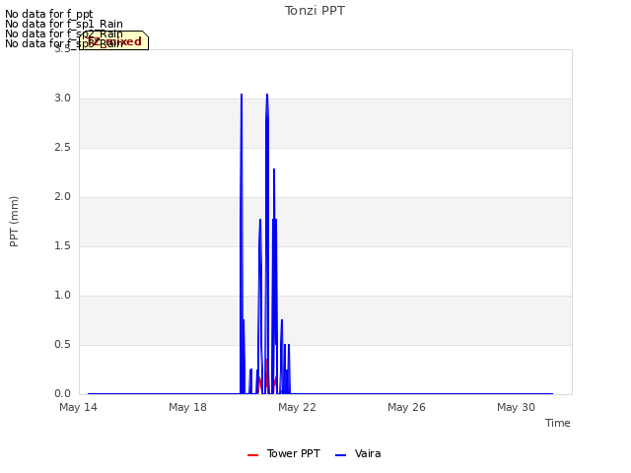Click the Tonzi PPT chart title
Screen dimensions: 631x473
pos(315,11)
